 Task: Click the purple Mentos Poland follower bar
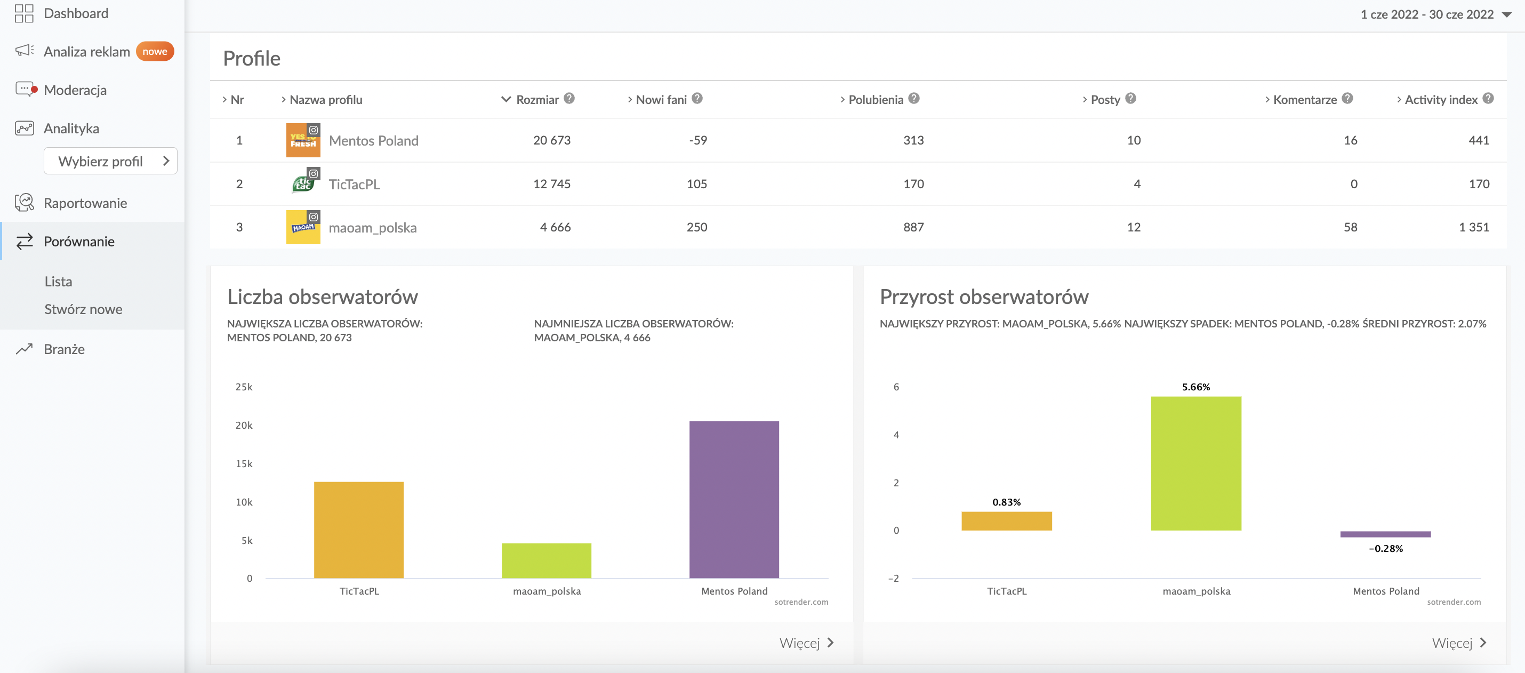[x=734, y=499]
